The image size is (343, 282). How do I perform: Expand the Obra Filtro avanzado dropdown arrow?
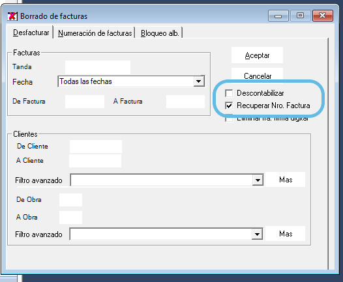tap(257, 234)
